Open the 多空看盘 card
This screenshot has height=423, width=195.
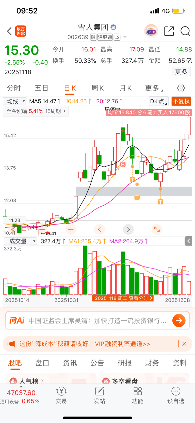(144, 378)
